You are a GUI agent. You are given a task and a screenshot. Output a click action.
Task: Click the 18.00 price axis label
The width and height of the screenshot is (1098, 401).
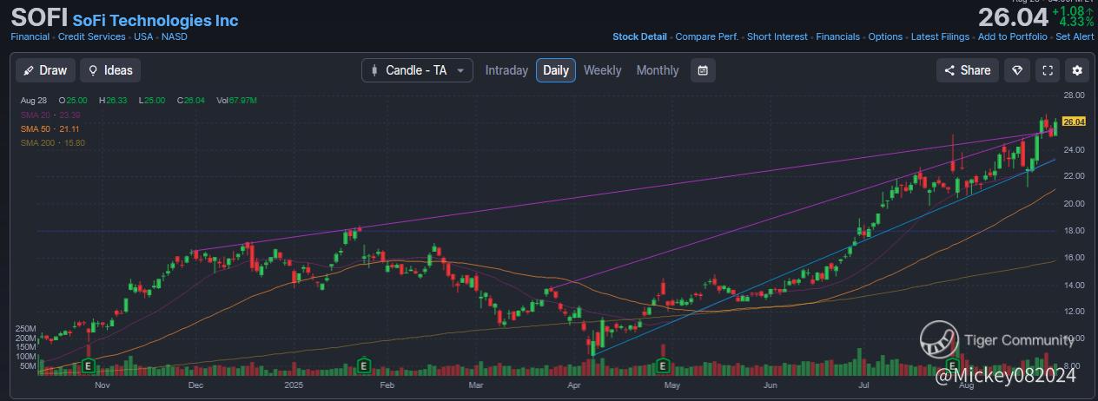1074,230
